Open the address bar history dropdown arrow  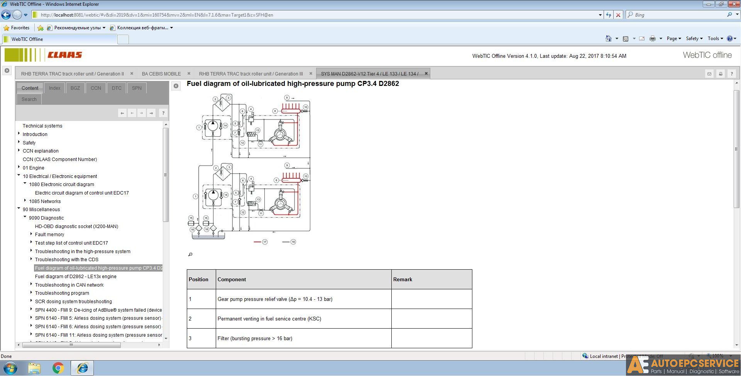point(600,15)
